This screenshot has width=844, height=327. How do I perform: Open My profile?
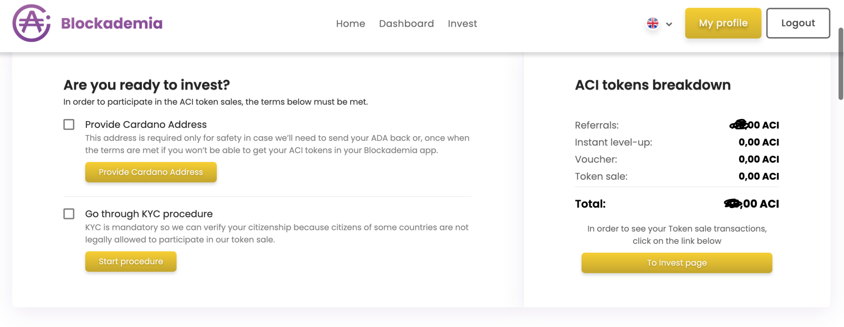pos(722,23)
